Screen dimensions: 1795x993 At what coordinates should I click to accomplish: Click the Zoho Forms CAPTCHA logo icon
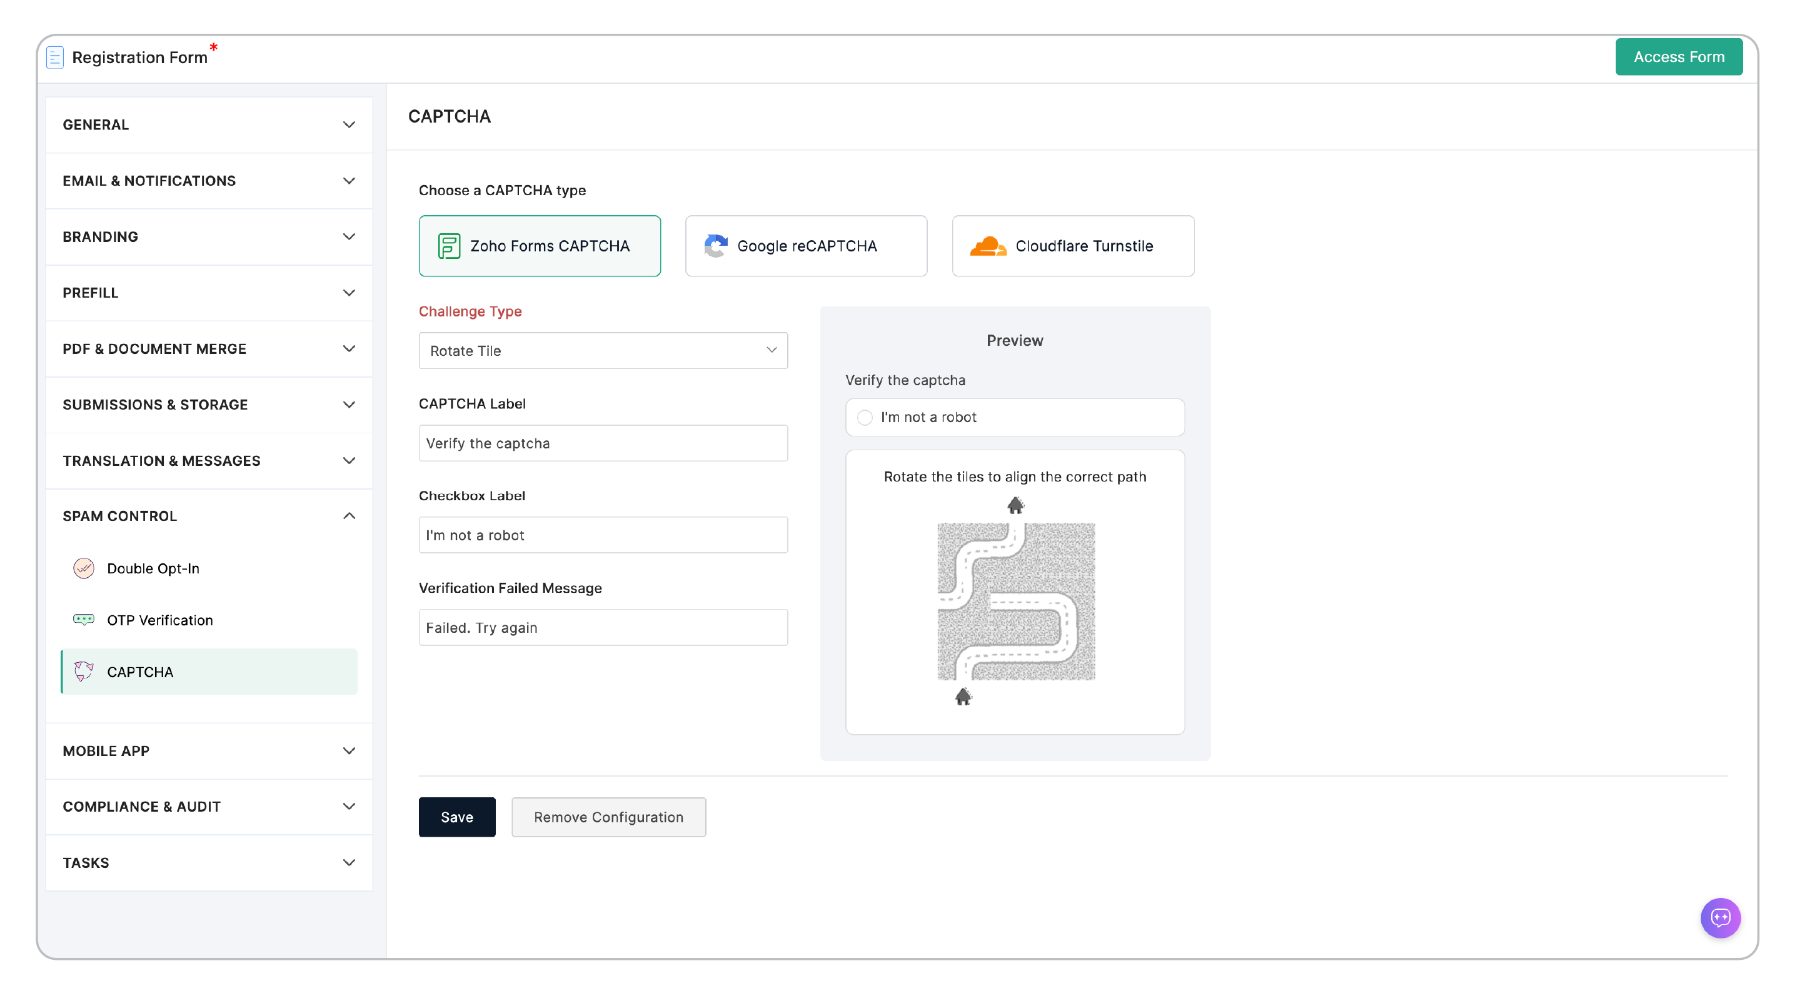[x=449, y=246]
